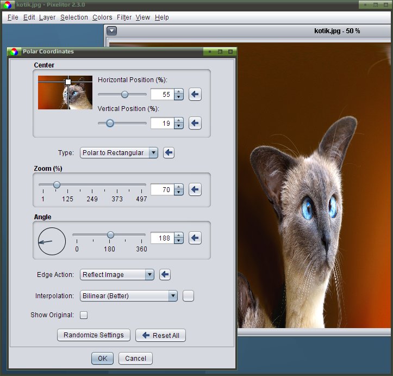Increase Horizontal Position spinner up arrow

click(x=179, y=91)
